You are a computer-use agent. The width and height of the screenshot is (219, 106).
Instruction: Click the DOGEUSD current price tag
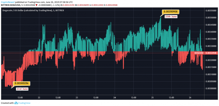click(206, 53)
